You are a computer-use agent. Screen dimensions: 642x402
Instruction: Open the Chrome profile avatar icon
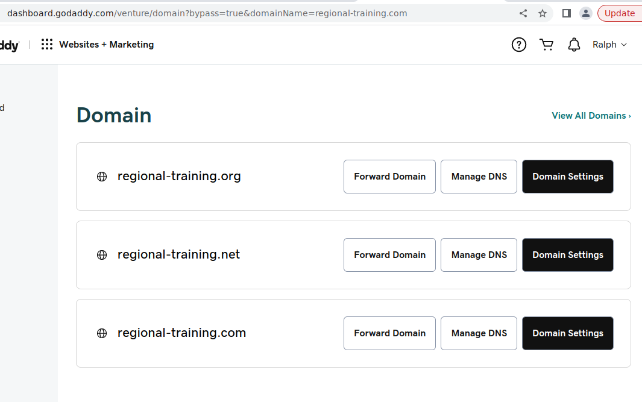[585, 13]
